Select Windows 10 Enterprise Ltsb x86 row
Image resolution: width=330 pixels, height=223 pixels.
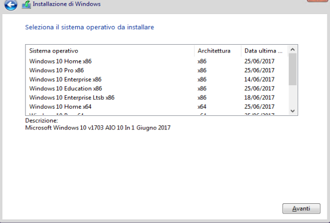(157, 98)
